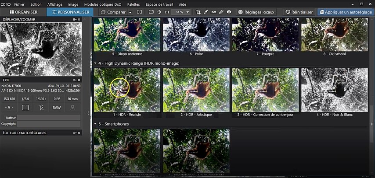This screenshot has width=375, height=178.
Task: Switch to the ORGANISER tab
Action: pos(23,12)
